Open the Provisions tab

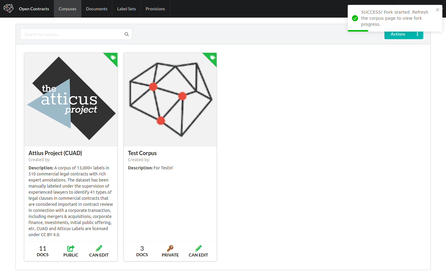click(x=155, y=9)
